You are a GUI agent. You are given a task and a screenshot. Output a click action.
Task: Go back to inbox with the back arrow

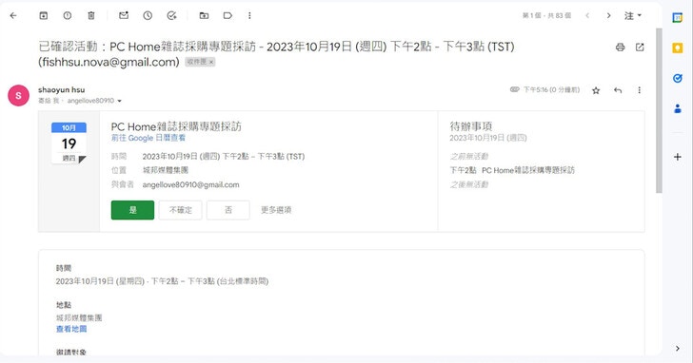tap(13, 15)
